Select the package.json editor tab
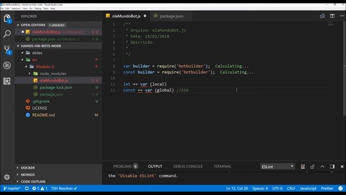The height and width of the screenshot is (195, 346). tap(171, 16)
